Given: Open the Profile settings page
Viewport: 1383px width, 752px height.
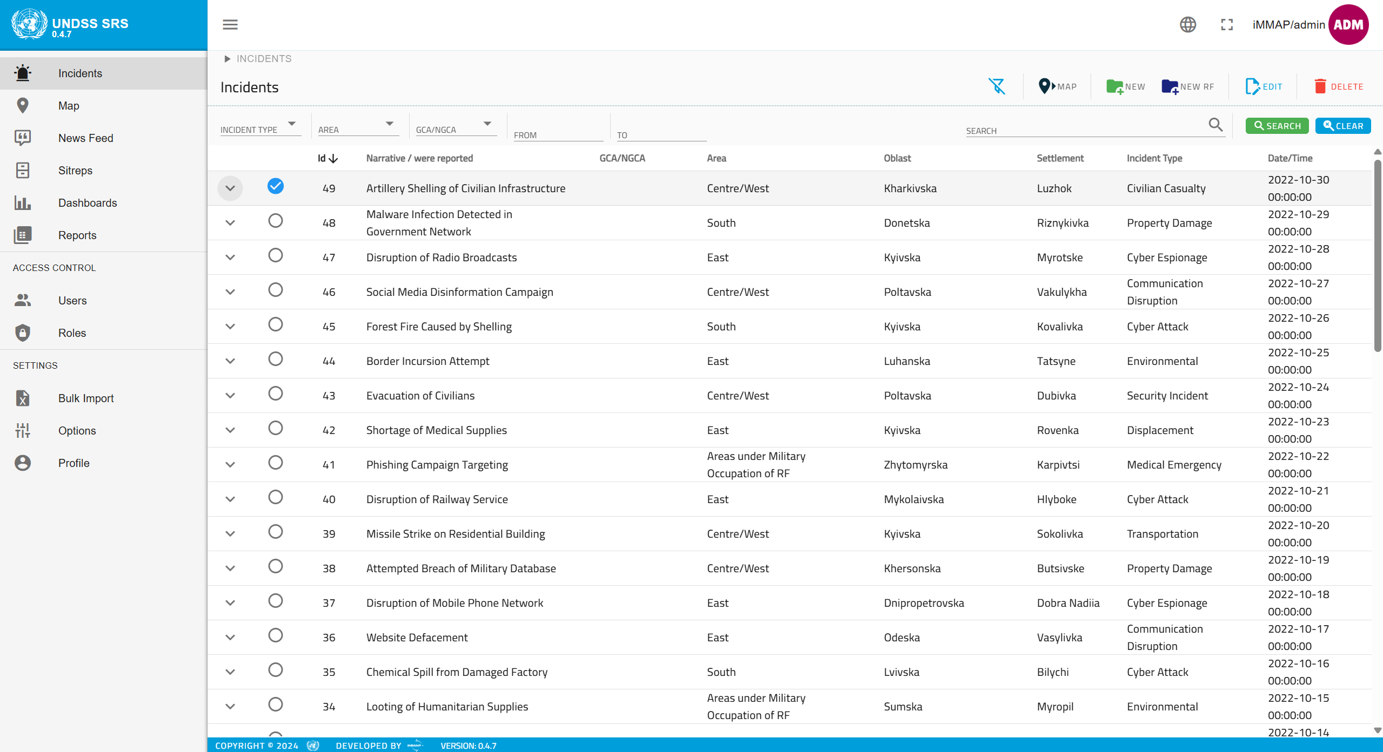Looking at the screenshot, I should click(x=74, y=463).
